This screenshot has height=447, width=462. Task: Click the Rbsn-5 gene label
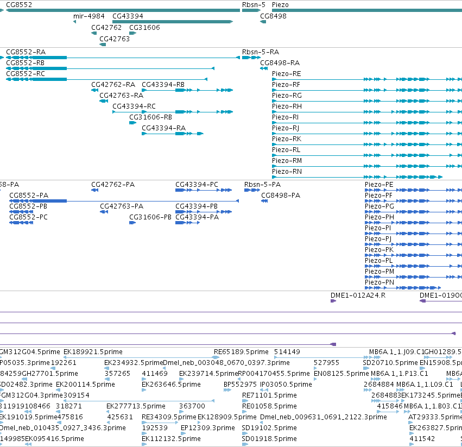pos(254,5)
